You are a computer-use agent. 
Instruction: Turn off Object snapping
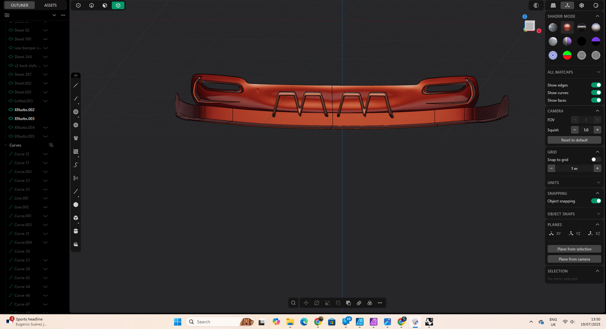pos(596,201)
